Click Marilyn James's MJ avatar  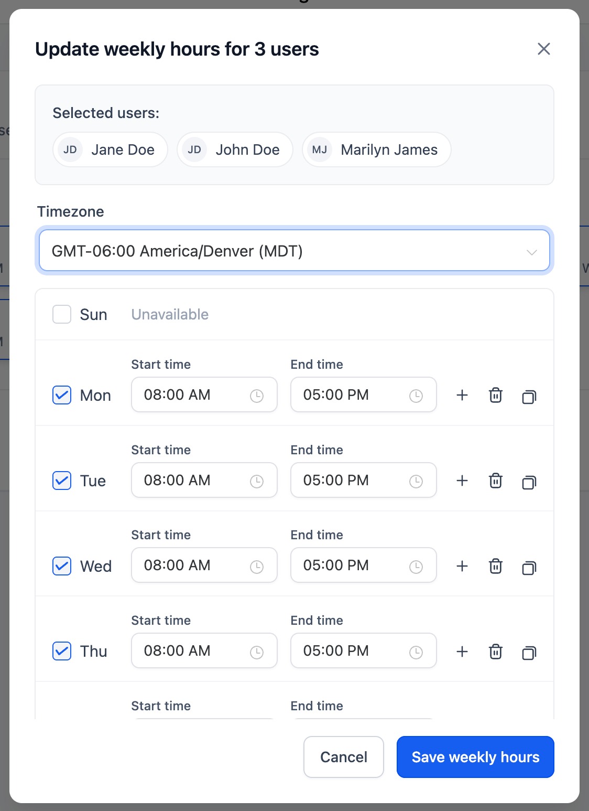click(320, 150)
